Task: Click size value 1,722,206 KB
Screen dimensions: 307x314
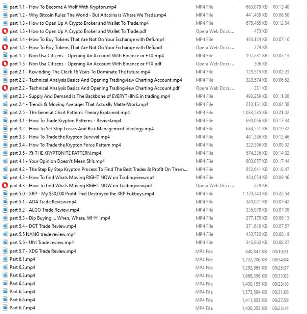Action: pyautogui.click(x=254, y=260)
